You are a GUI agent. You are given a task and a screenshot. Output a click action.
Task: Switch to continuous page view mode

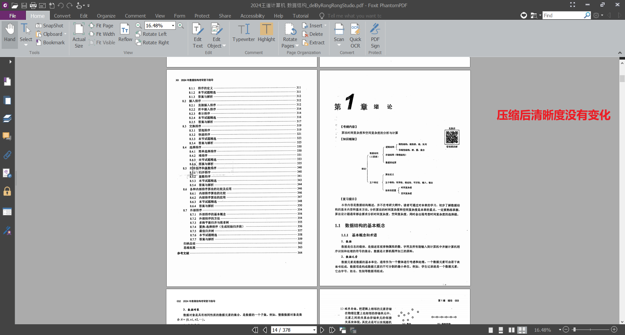click(501, 330)
